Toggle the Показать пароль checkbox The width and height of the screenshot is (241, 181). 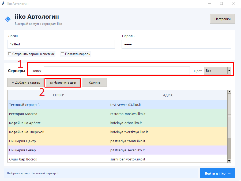coord(62,54)
